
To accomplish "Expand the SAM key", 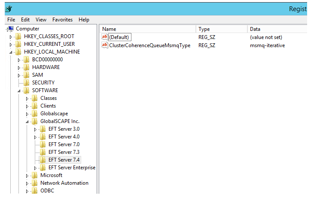I will [x=19, y=75].
